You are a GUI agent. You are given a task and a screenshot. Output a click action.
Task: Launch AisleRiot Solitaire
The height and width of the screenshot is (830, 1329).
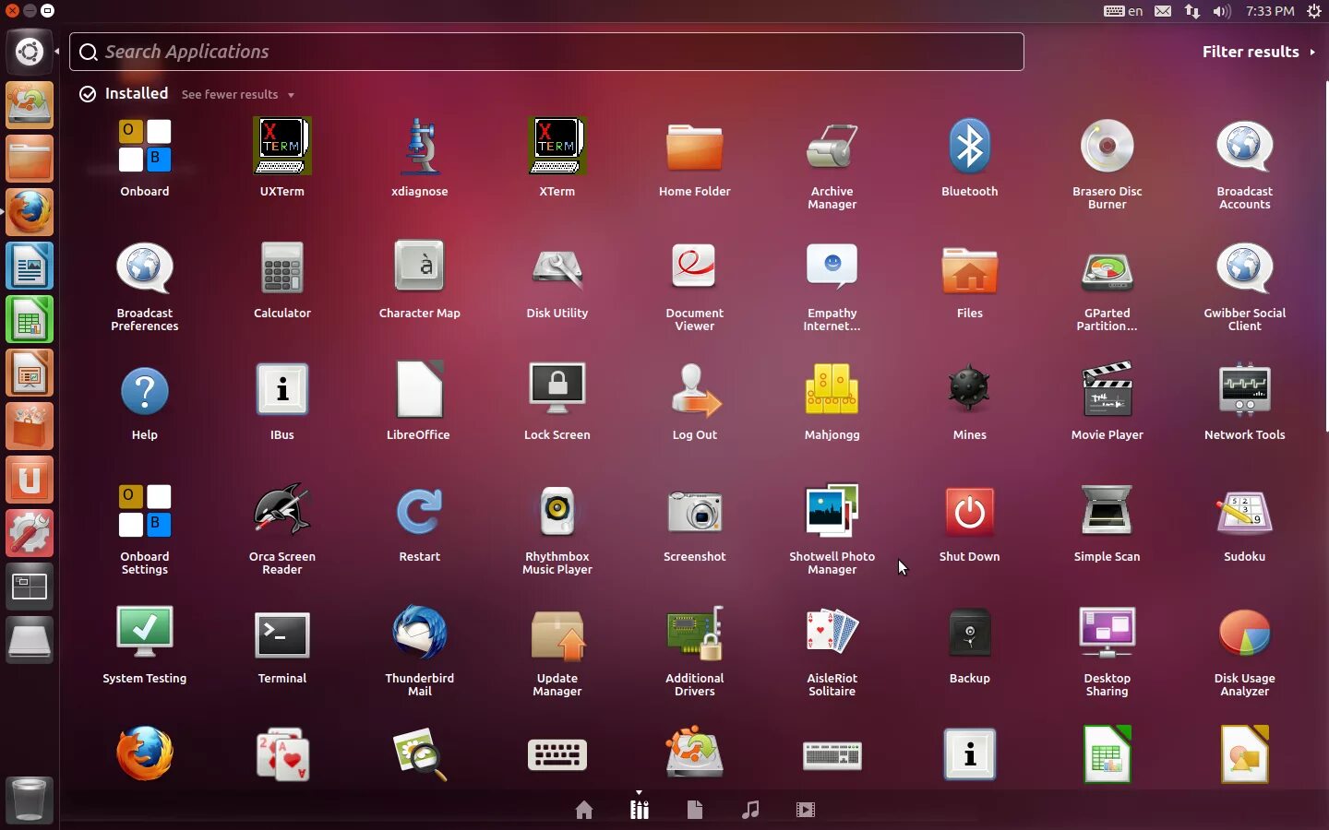pyautogui.click(x=832, y=634)
